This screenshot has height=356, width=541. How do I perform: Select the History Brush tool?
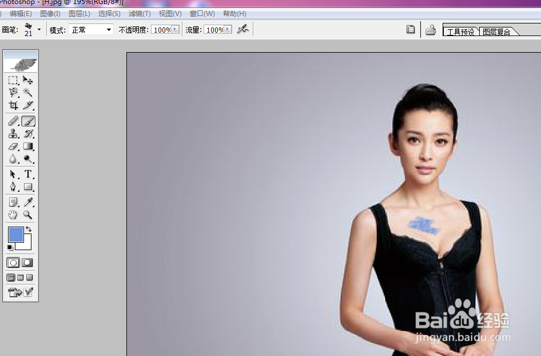coord(27,133)
